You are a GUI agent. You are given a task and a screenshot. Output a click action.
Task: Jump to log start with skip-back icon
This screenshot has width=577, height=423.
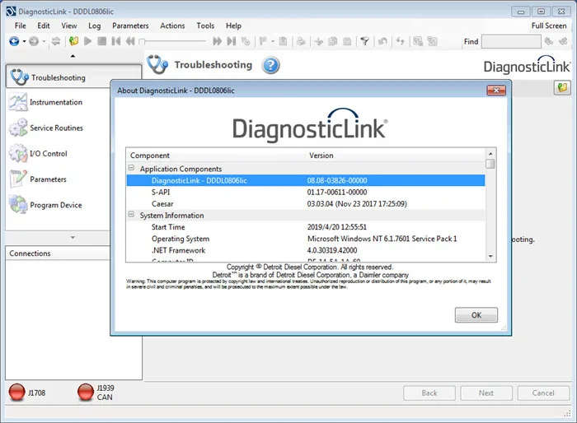tap(116, 41)
